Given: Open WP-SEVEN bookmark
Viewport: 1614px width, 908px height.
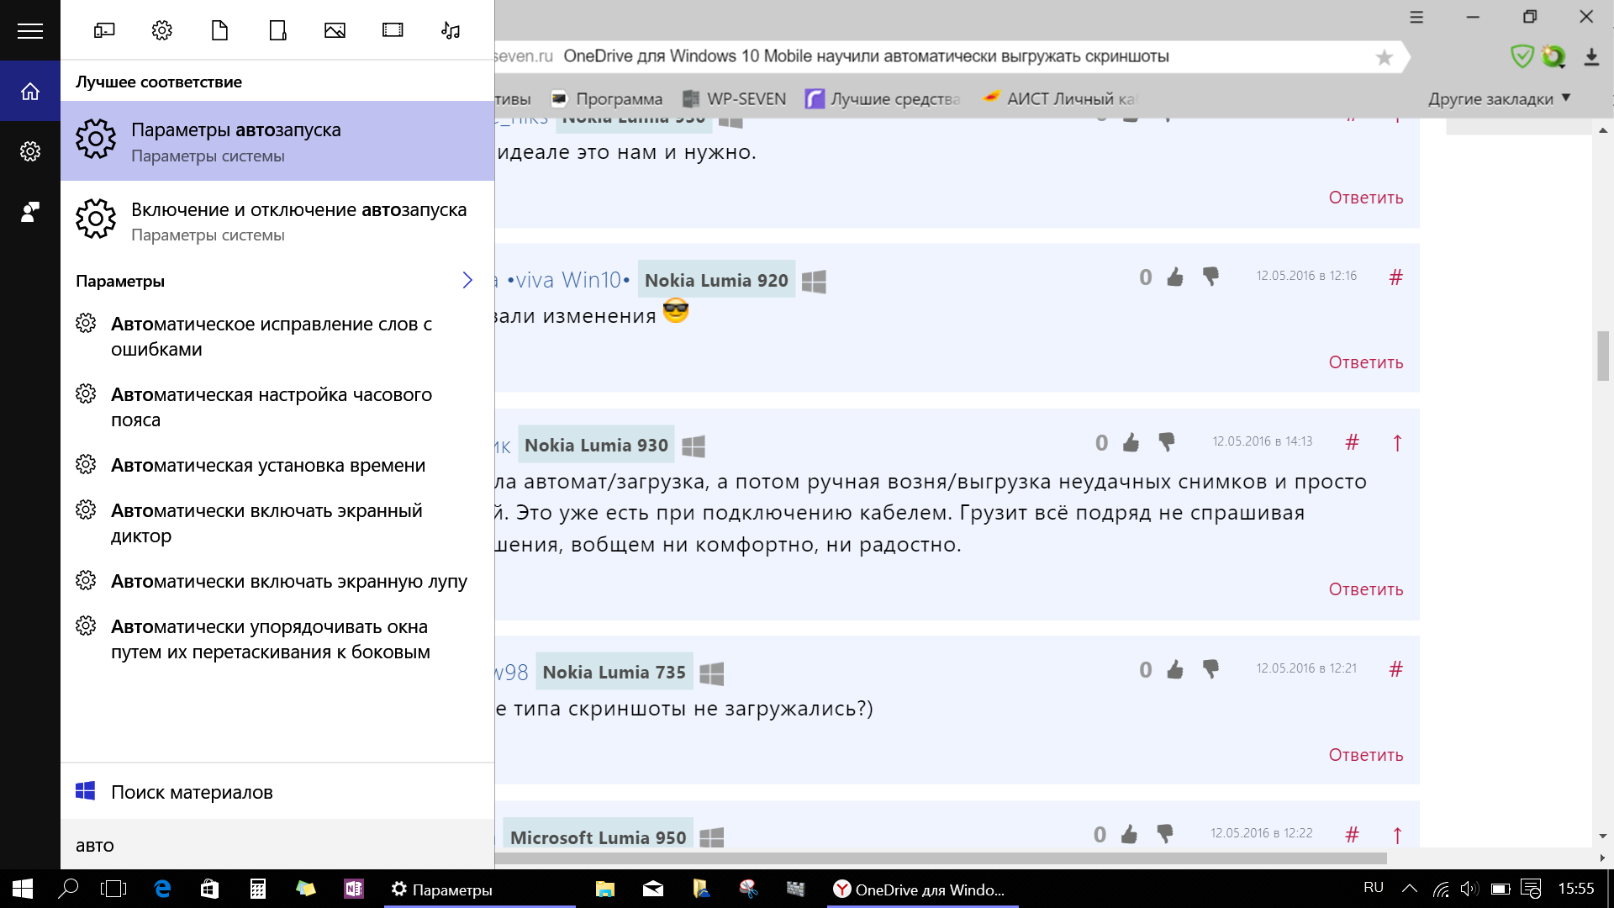Looking at the screenshot, I should (735, 99).
